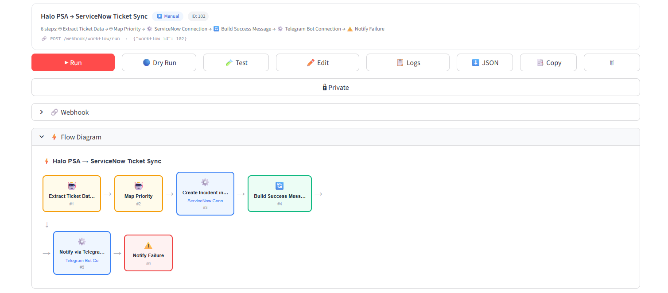Expand the Webhook section
Viewport: 668px width, 293px height.
coord(336,112)
